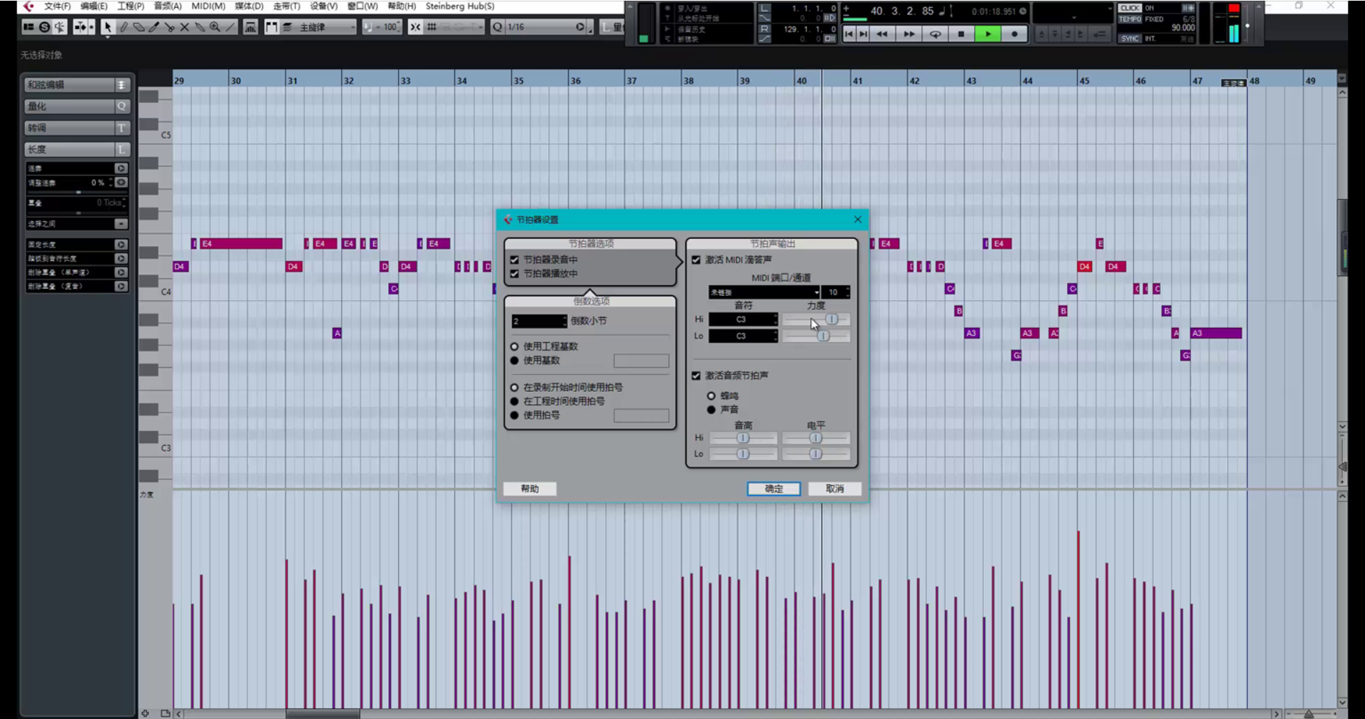Image resolution: width=1365 pixels, height=719 pixels.
Task: Select 使用基数 radio option
Action: tap(514, 361)
